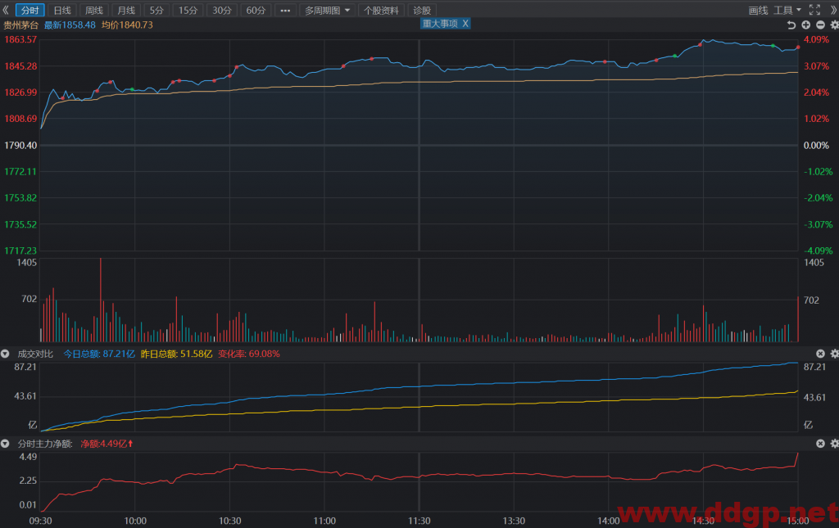Select the 60分 period tab
The width and height of the screenshot is (839, 528).
click(x=256, y=10)
